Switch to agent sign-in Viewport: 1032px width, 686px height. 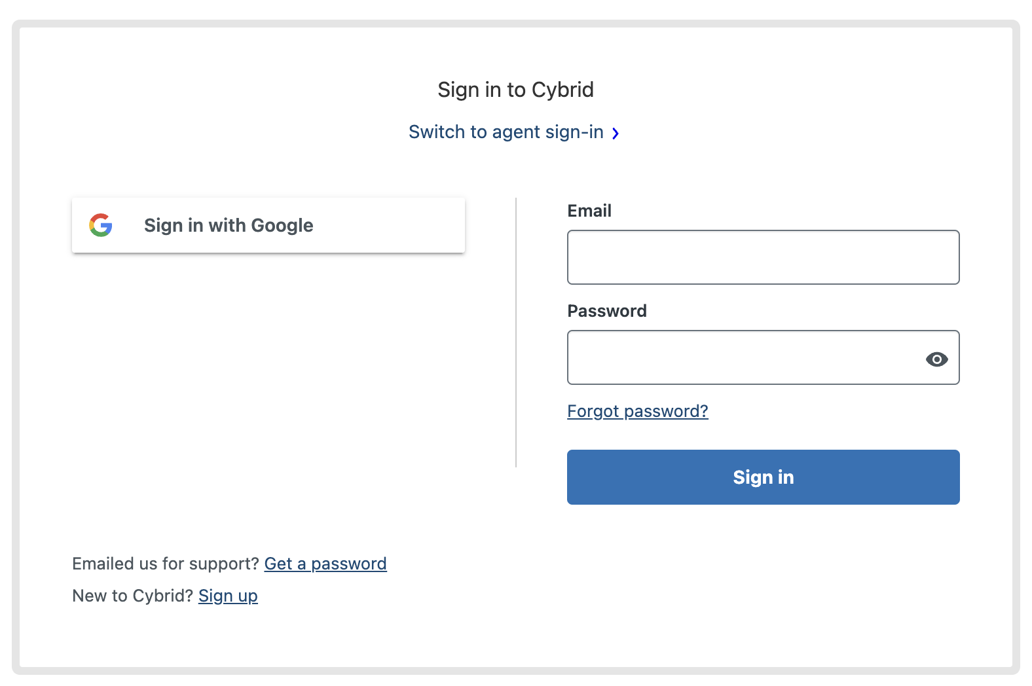506,132
